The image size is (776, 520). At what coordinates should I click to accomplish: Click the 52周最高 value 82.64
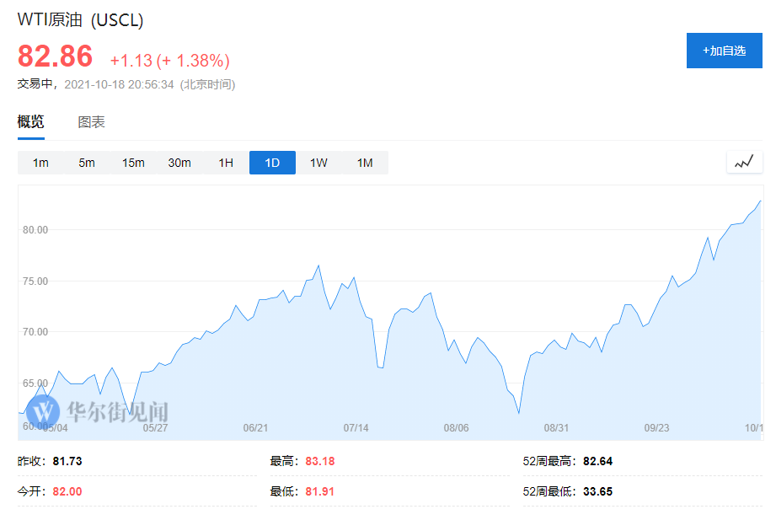click(x=598, y=461)
